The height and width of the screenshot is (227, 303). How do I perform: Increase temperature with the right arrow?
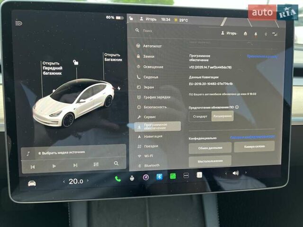[88, 181]
